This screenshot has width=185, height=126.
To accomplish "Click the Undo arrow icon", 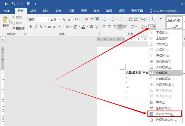I will click(14, 4).
